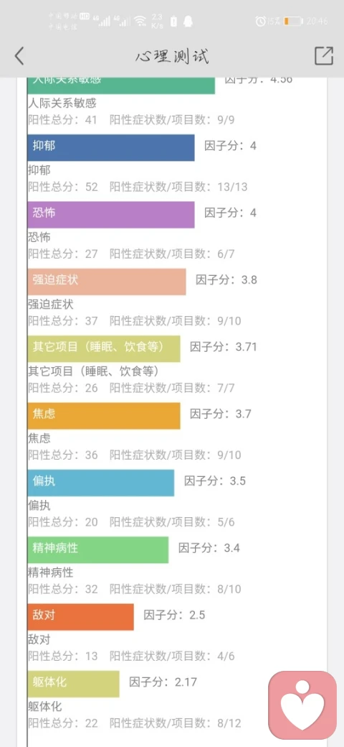Viewport: 344px width, 747px height.
Task: Tap the QQ penguin notification icon
Action: [x=188, y=21]
